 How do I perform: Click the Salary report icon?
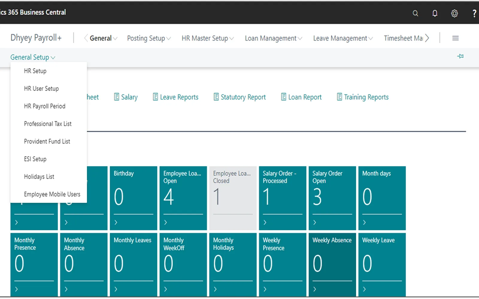point(116,97)
